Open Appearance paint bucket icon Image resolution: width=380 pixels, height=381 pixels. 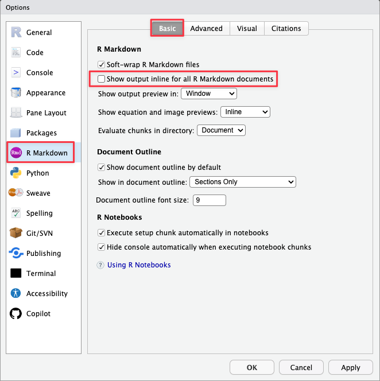coord(16,92)
